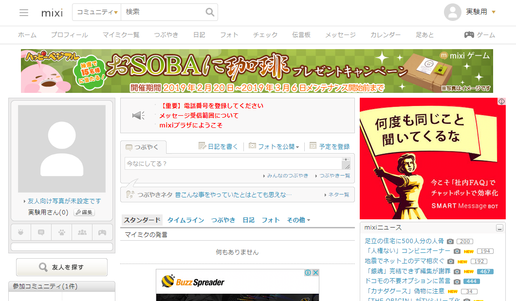This screenshot has height=301, width=516.
Task: Click camera icon beside 足立の住宅 news
Action: [450, 242]
